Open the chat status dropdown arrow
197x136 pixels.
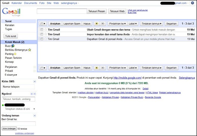[x=34, y=109]
